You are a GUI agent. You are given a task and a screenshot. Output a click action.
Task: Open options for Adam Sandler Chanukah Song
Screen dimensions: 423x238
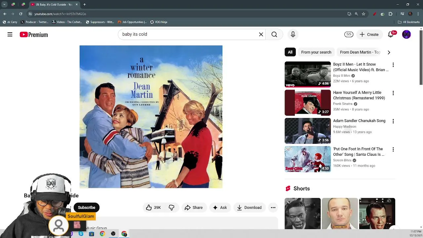pyautogui.click(x=393, y=121)
